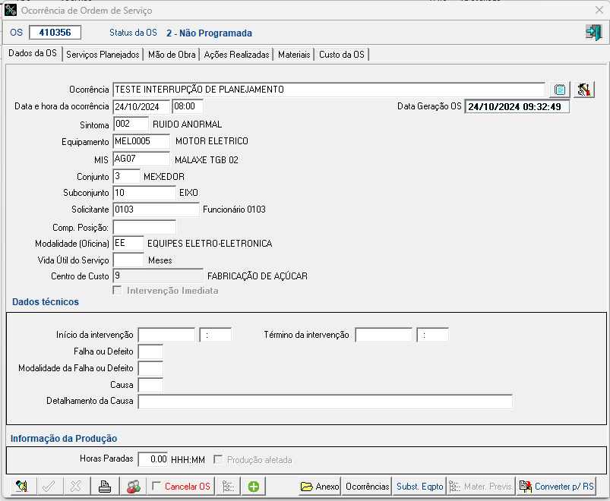Click the Início da intervenção time field
This screenshot has height=501, width=610.
click(216, 335)
